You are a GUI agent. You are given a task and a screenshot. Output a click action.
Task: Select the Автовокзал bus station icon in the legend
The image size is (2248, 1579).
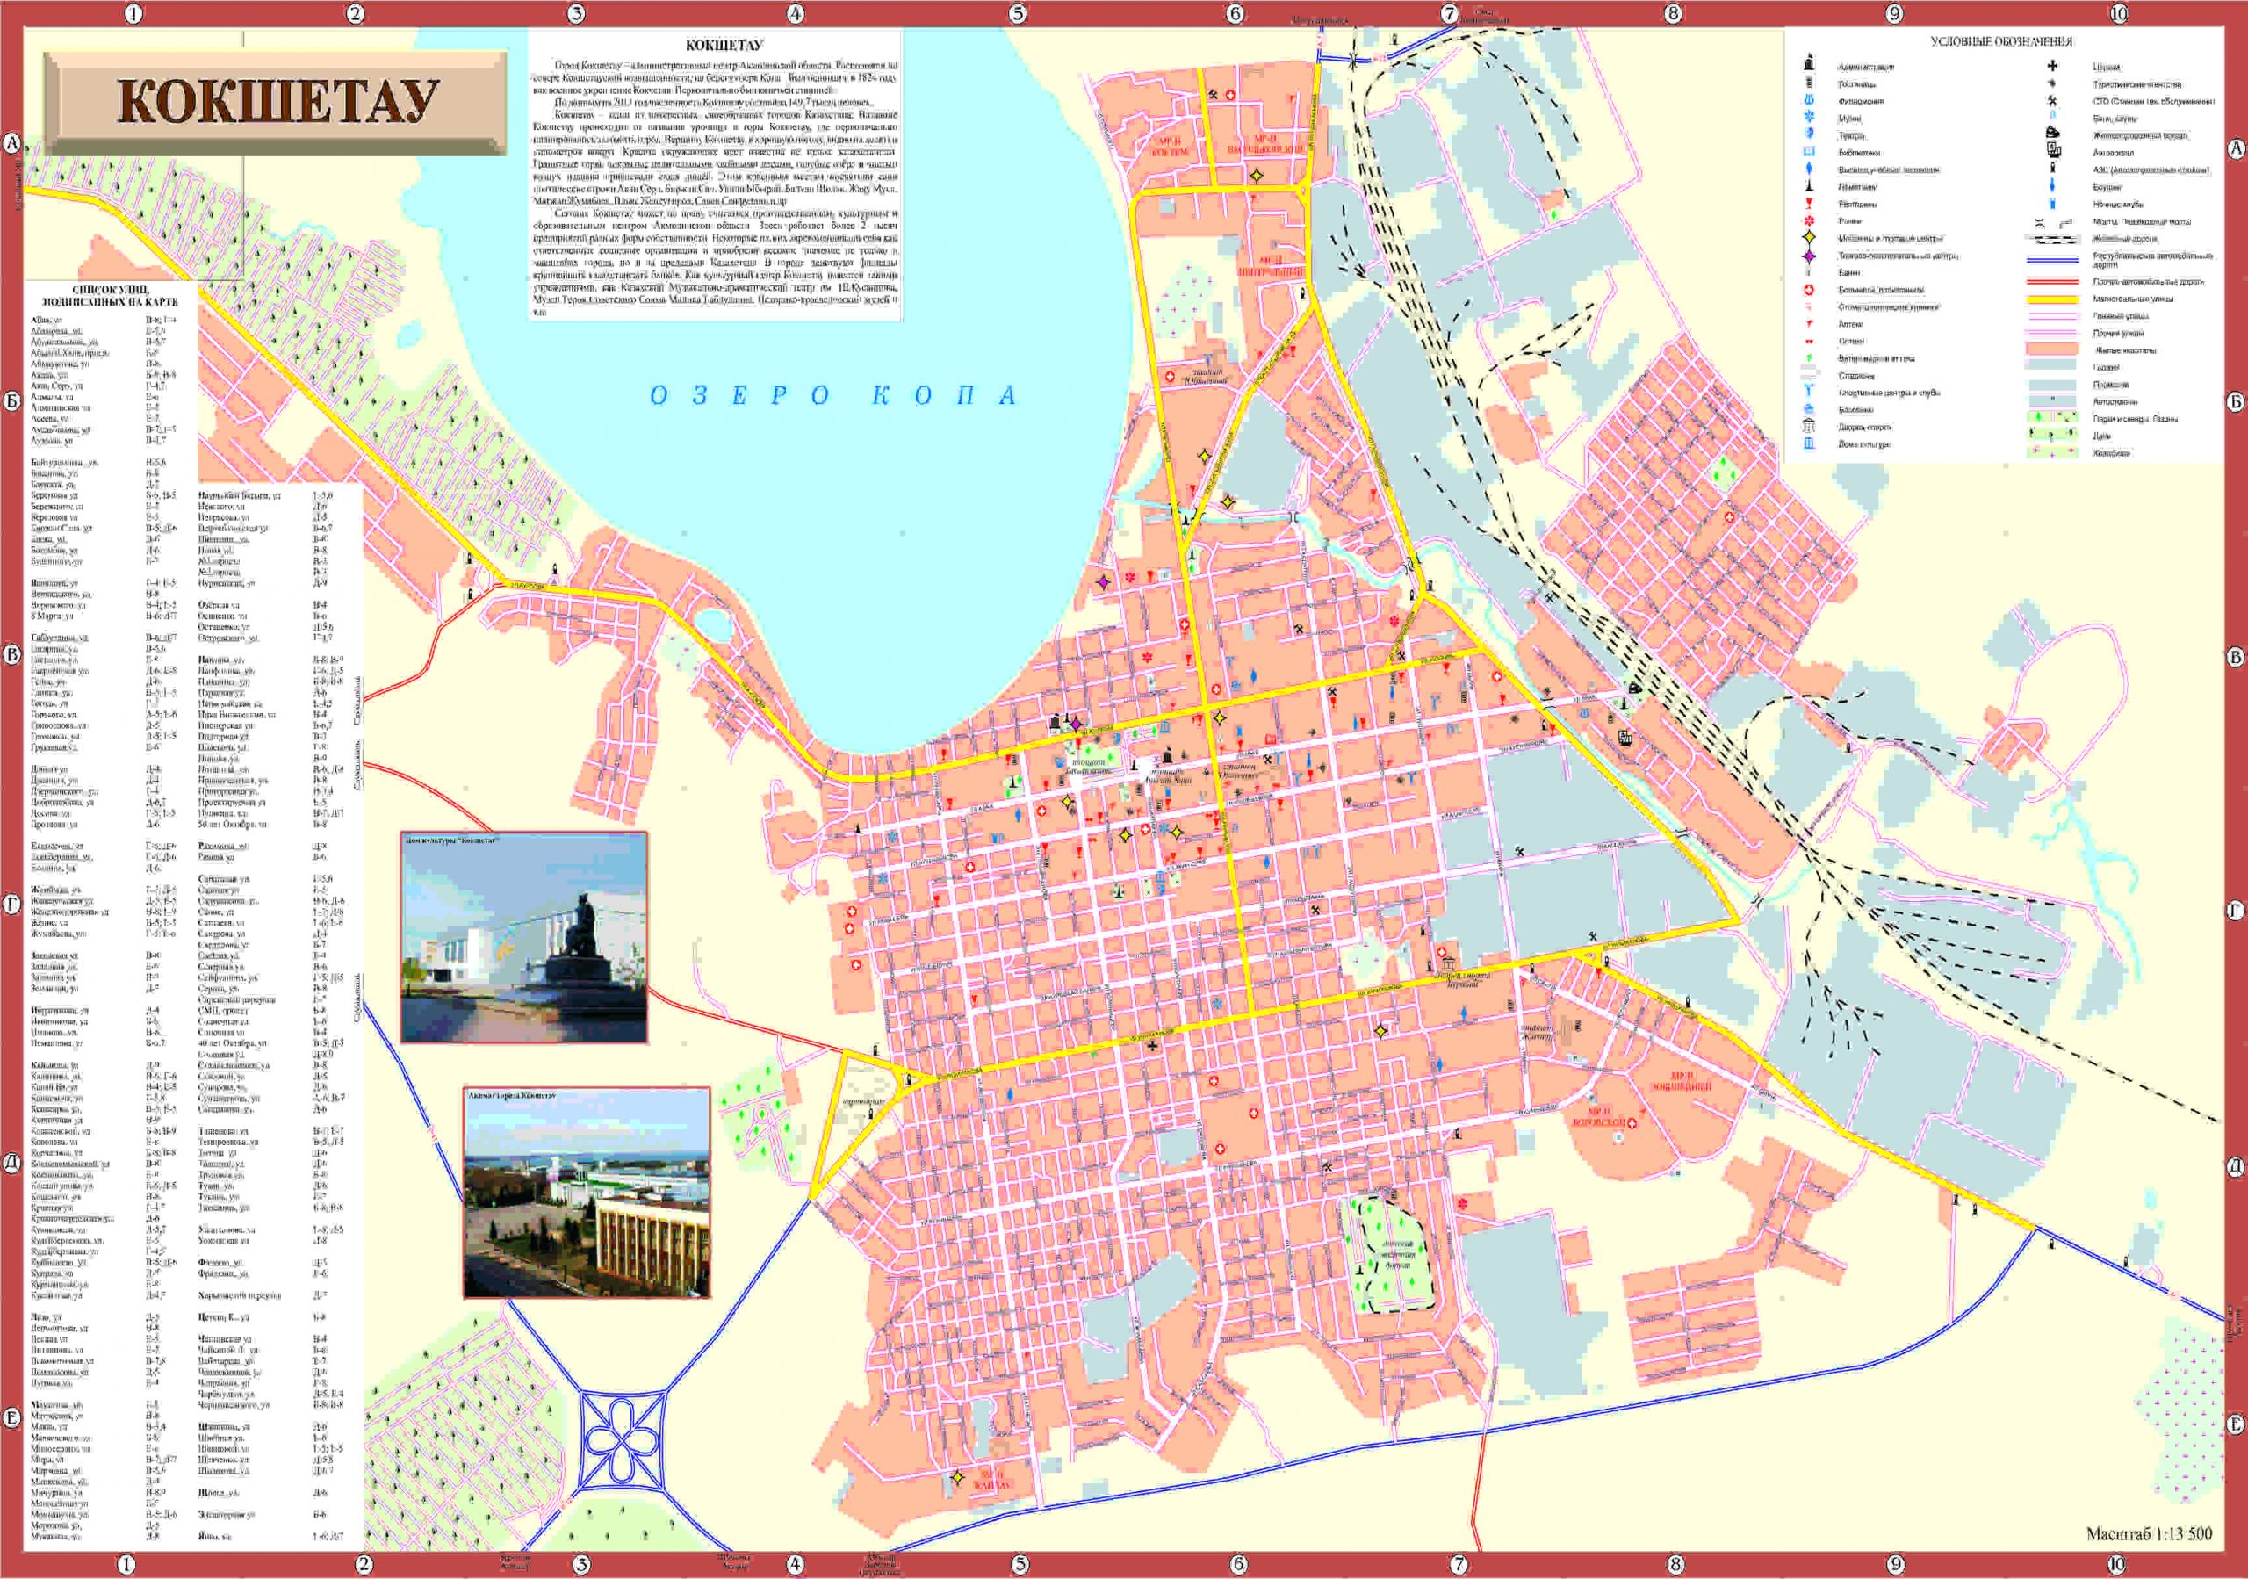coord(2053,150)
